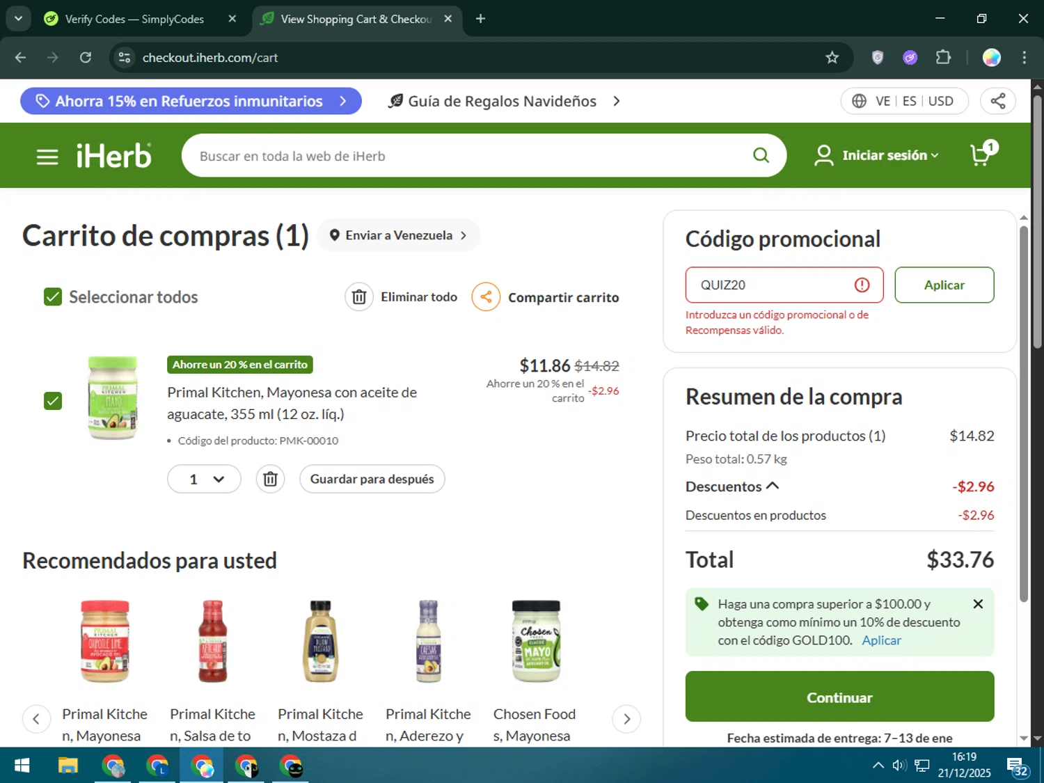Click the Primal Kitchen avocado mayo cart thumbnail

pyautogui.click(x=113, y=397)
